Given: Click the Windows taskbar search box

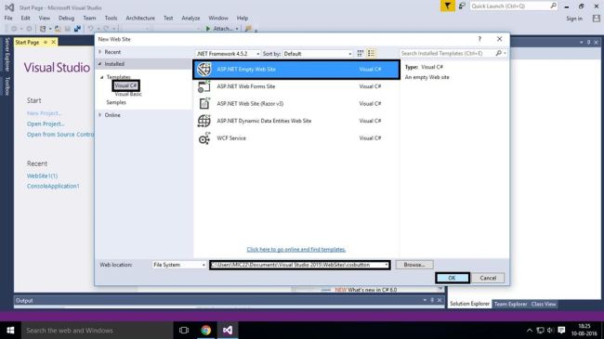Looking at the screenshot, I should click(x=97, y=330).
